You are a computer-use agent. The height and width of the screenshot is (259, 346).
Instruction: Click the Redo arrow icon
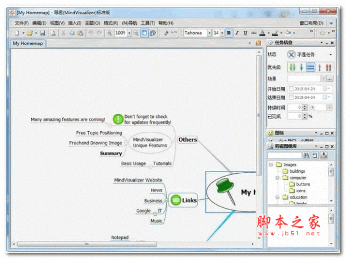99,33
